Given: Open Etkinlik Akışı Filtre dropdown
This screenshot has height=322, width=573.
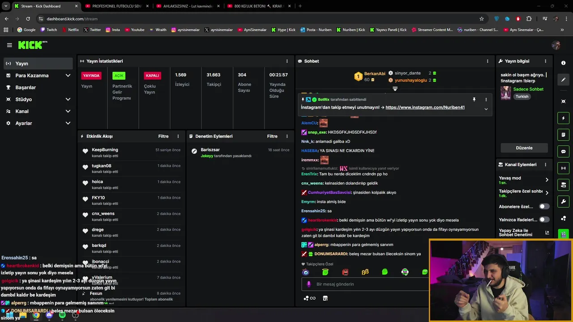Looking at the screenshot, I should [x=163, y=136].
